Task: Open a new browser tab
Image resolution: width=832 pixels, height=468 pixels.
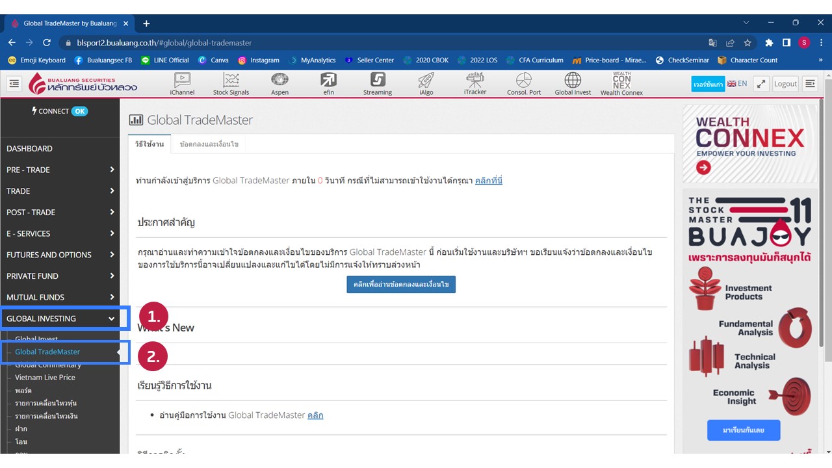Action: click(x=146, y=23)
